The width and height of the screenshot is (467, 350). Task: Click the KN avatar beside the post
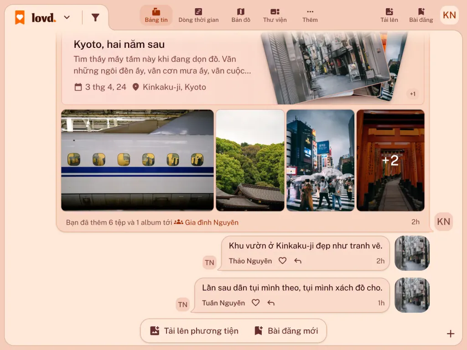click(x=443, y=222)
